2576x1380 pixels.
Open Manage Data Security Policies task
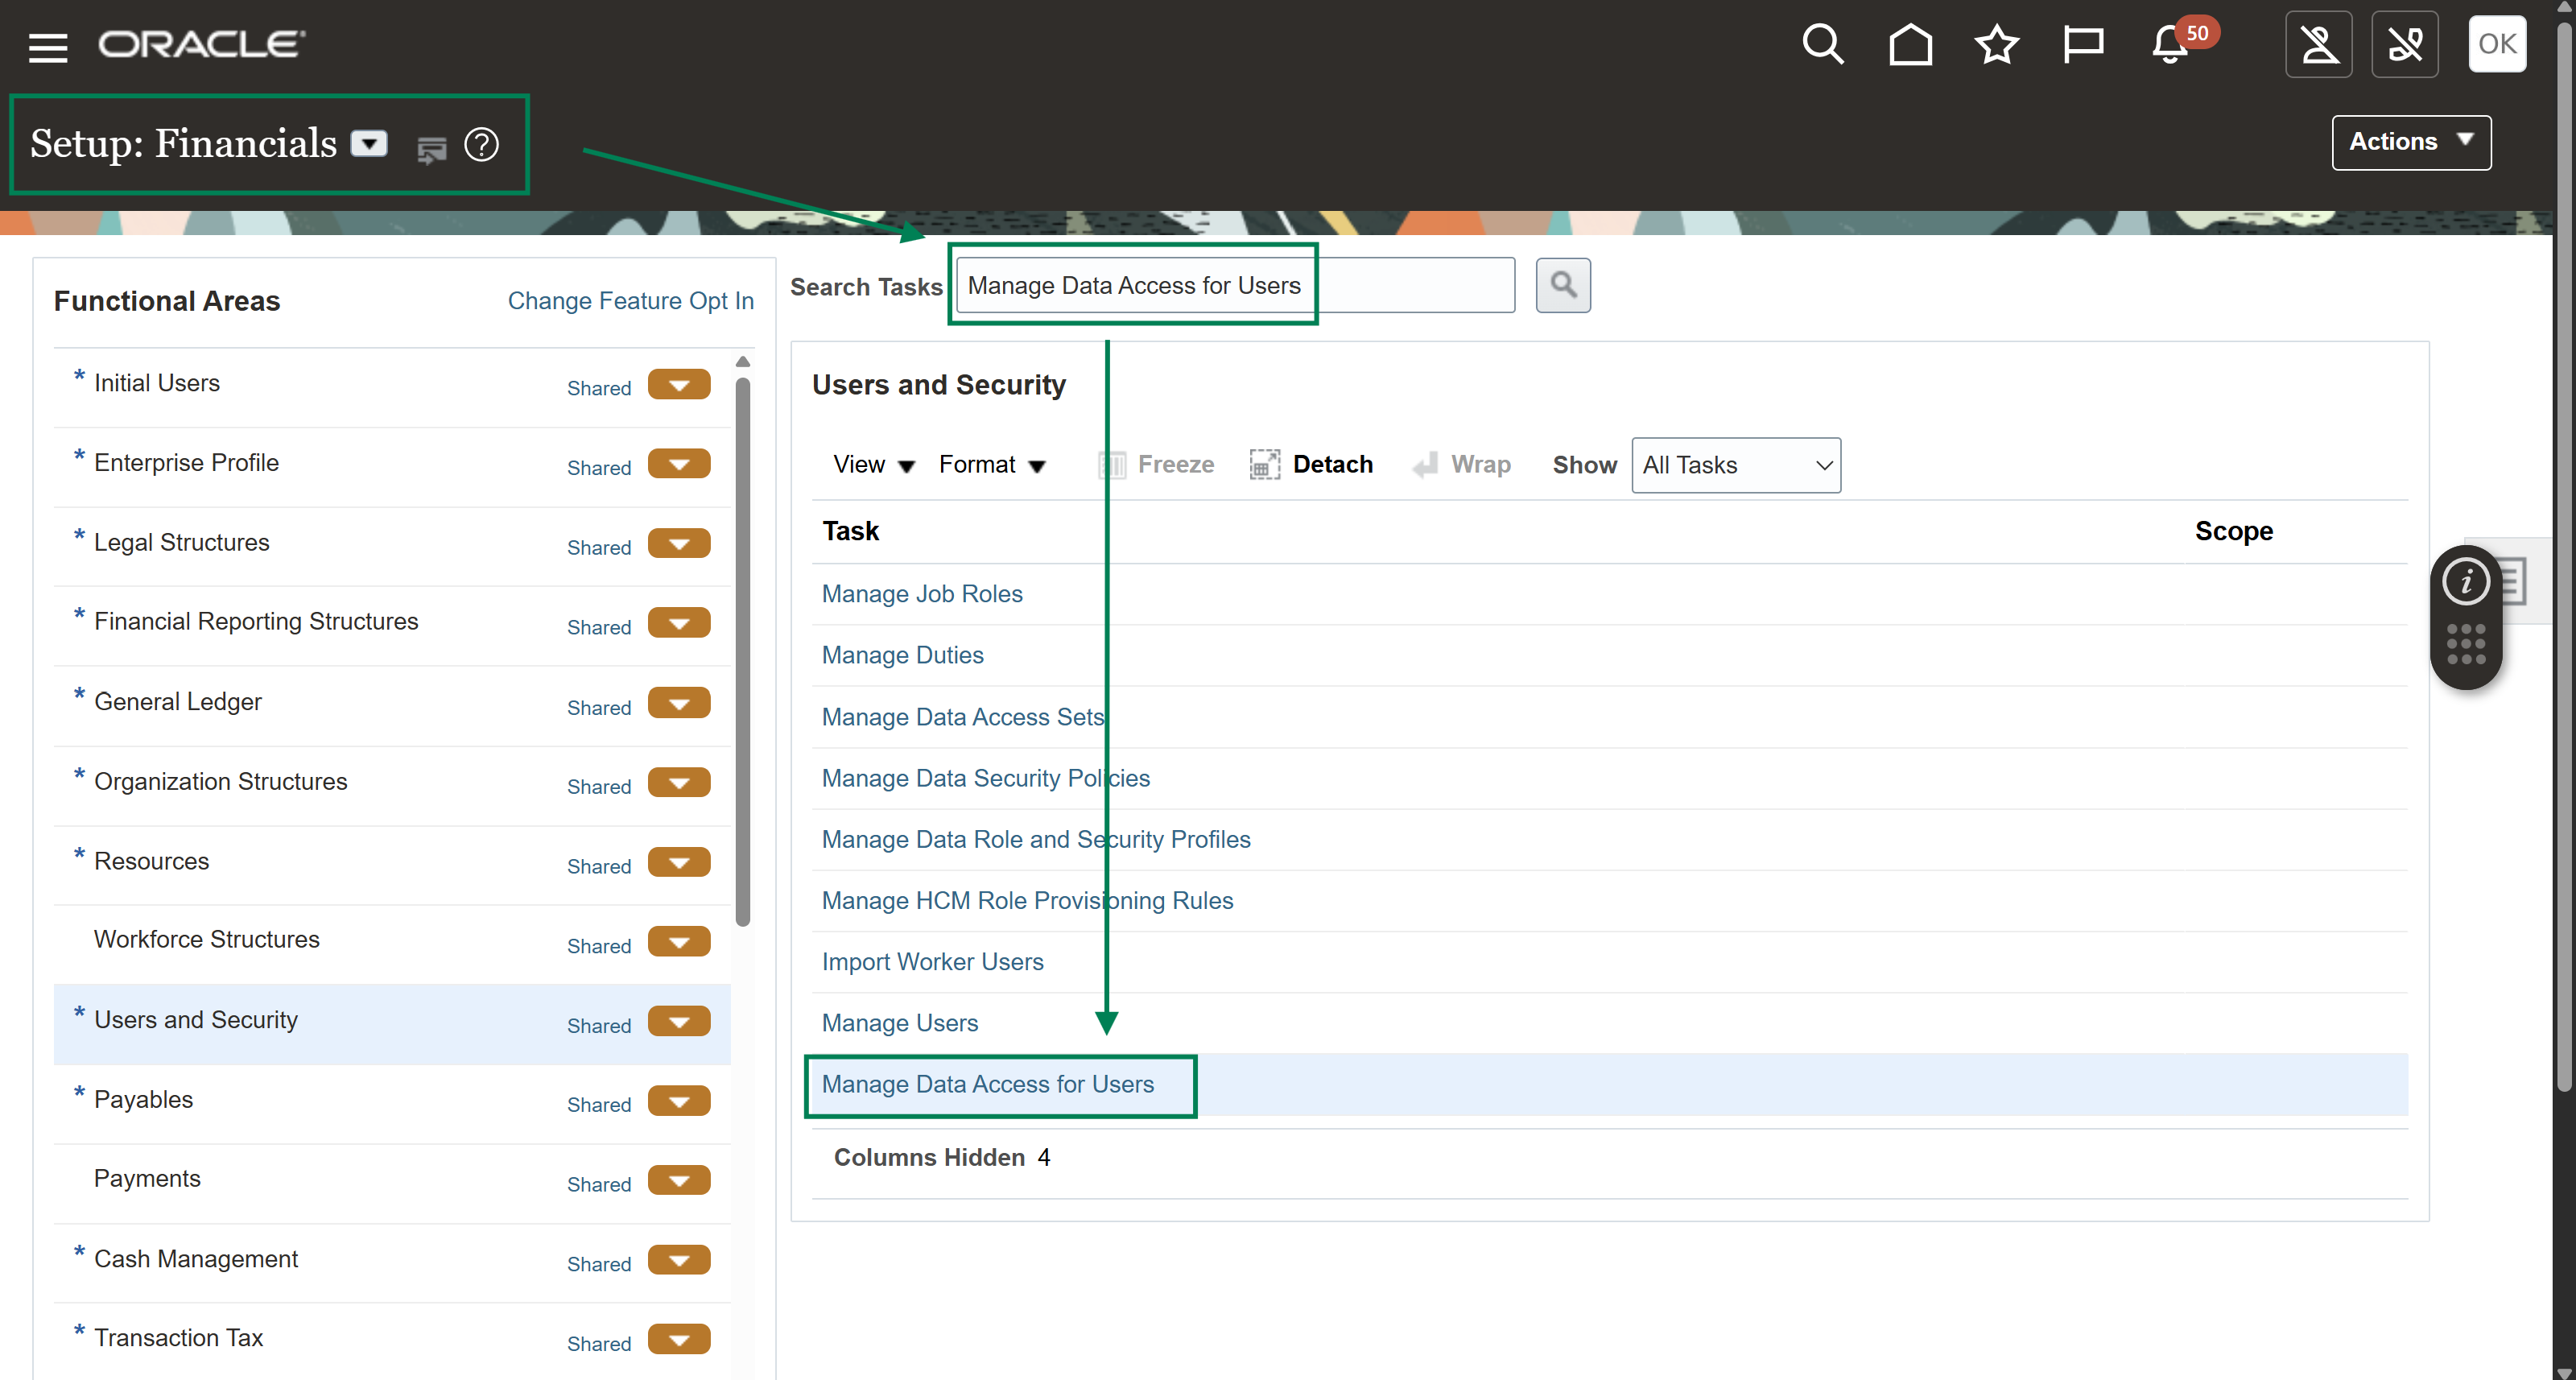click(x=985, y=778)
